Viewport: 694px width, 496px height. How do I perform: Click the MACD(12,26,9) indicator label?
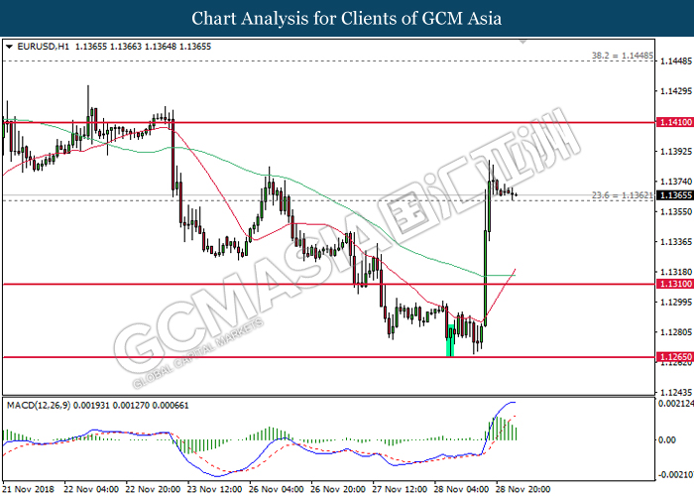click(x=39, y=405)
